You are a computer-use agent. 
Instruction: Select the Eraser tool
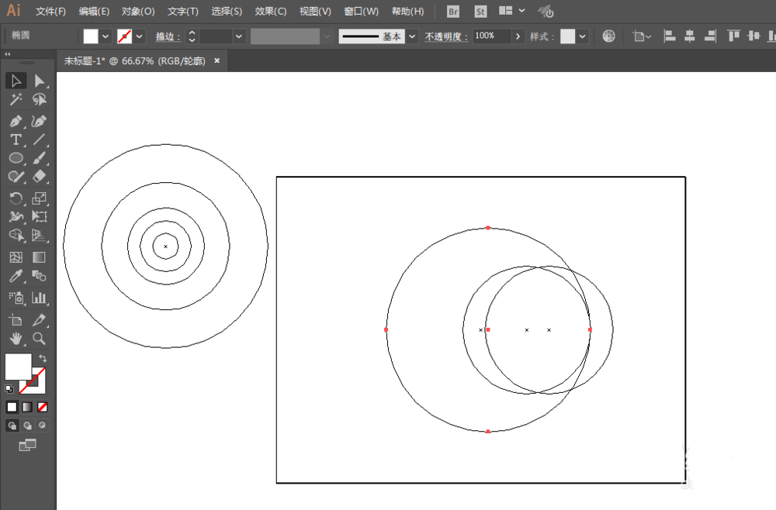tap(39, 177)
